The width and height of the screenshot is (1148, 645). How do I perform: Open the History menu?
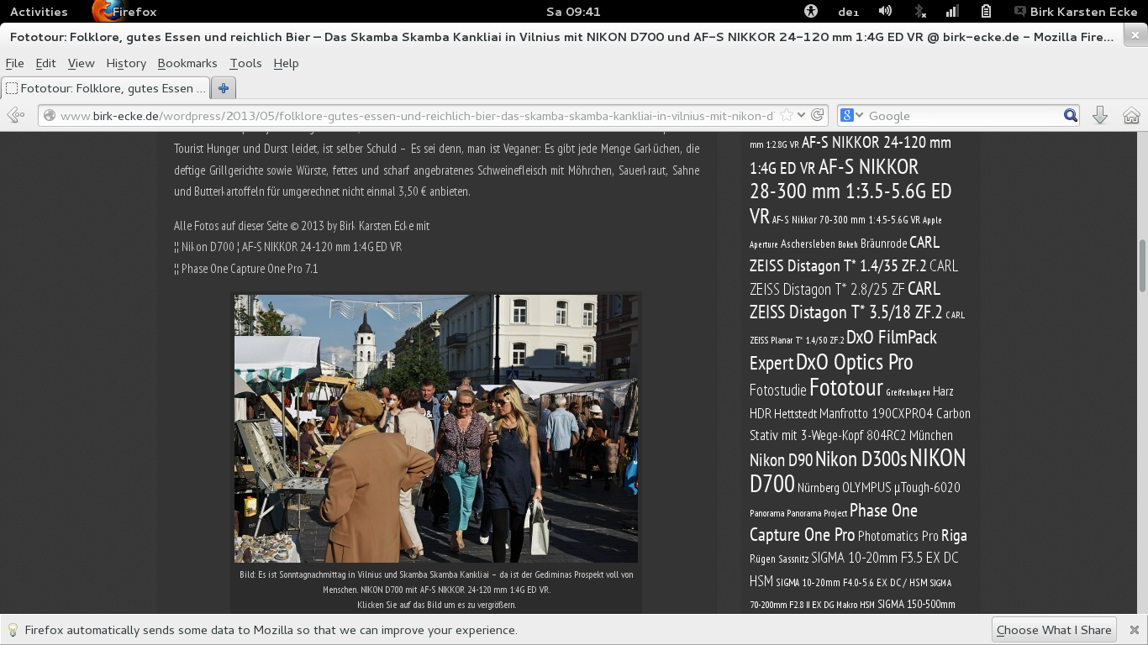click(126, 63)
